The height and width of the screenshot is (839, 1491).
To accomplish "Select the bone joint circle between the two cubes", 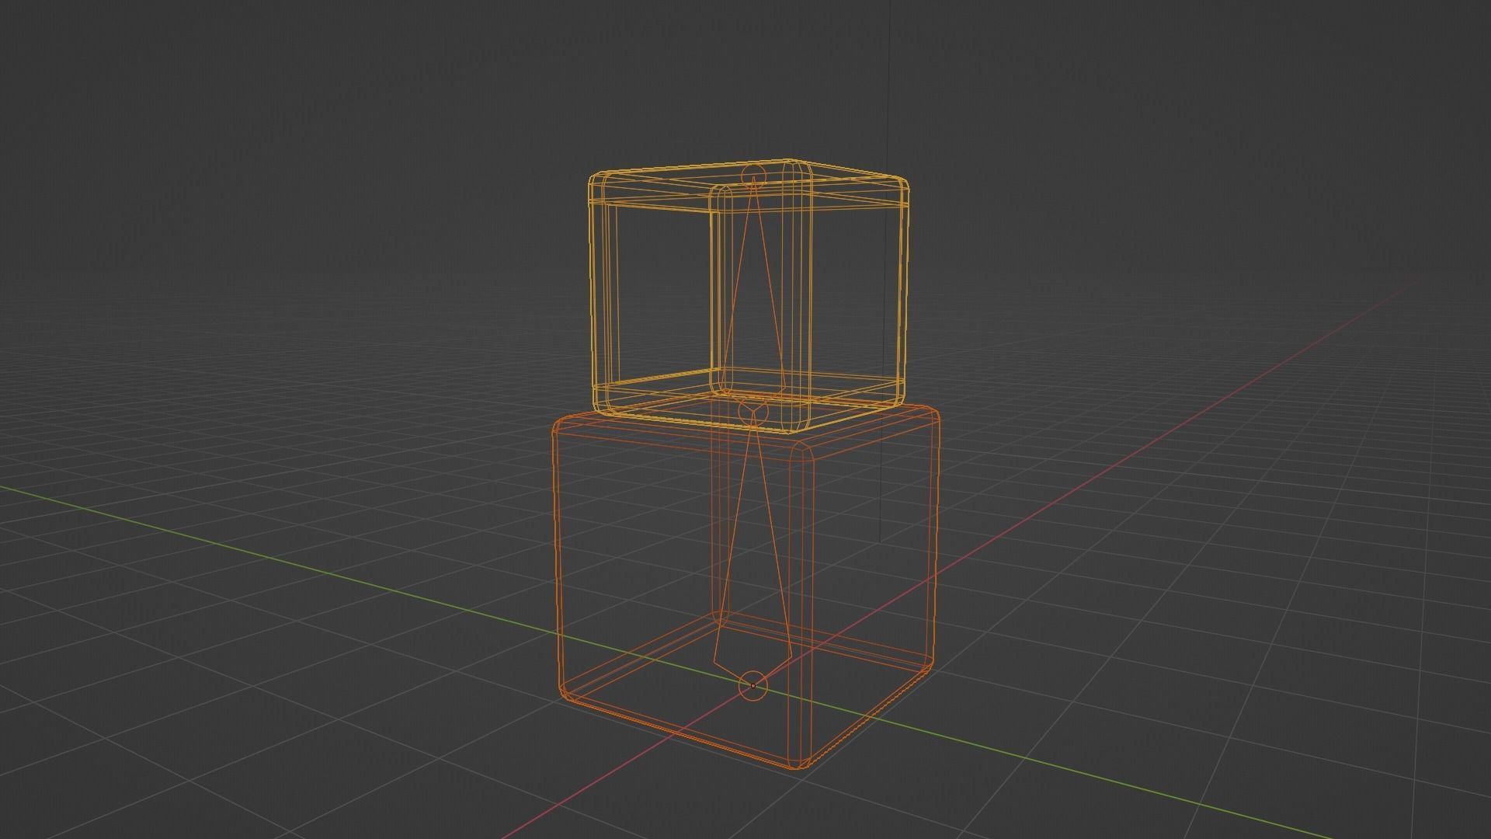I will [752, 411].
